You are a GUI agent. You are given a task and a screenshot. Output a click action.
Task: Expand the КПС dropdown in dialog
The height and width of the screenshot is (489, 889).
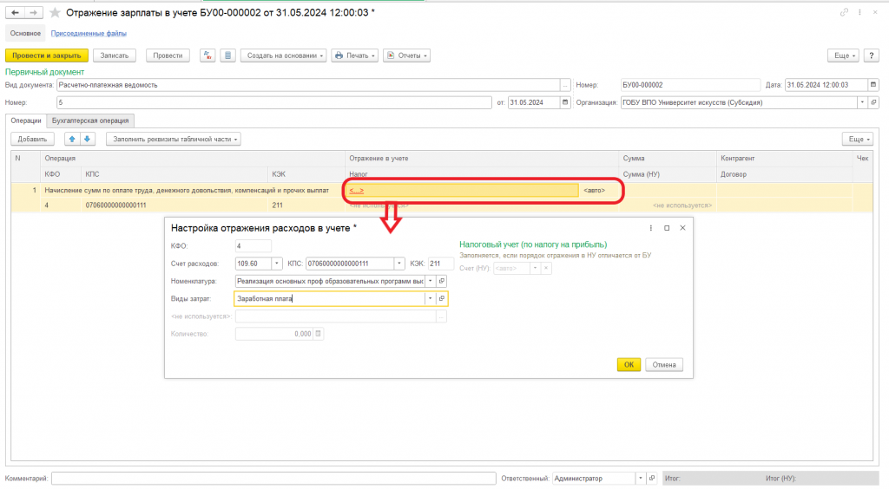399,264
